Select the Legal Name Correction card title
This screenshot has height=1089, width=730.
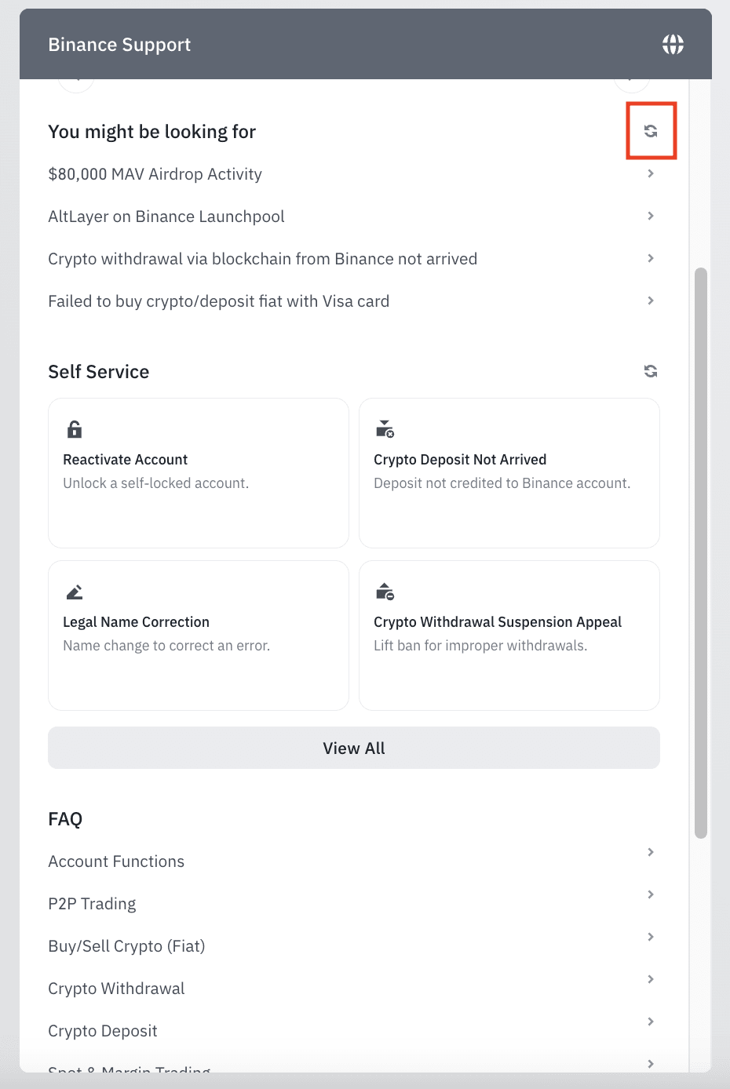(x=136, y=622)
